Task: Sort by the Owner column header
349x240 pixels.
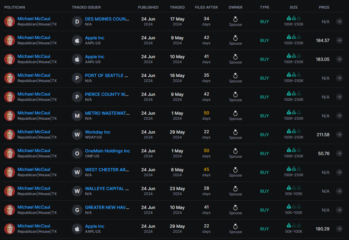Action: pyautogui.click(x=235, y=7)
